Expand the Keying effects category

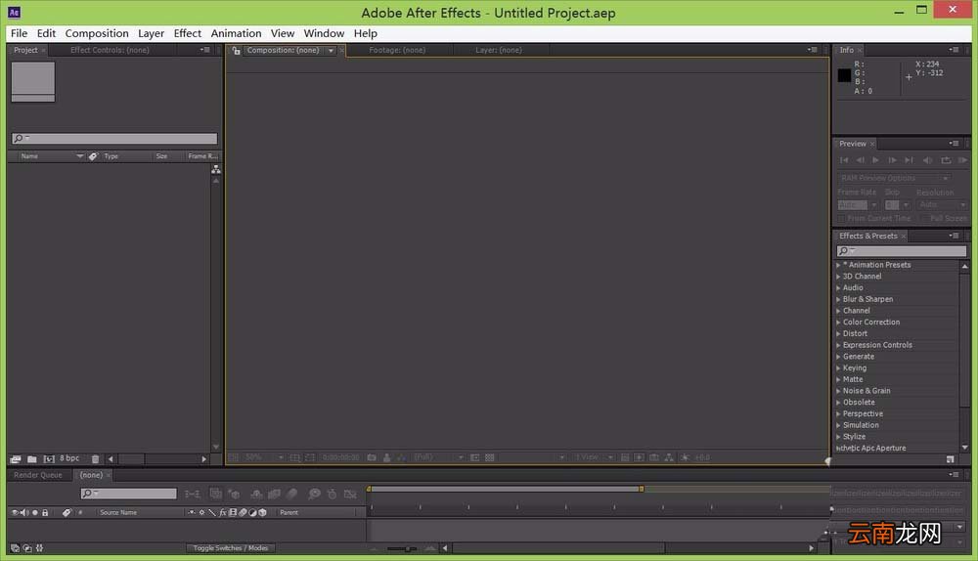point(838,367)
